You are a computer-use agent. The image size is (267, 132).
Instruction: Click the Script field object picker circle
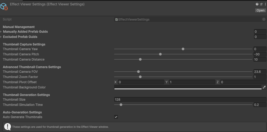[264, 20]
